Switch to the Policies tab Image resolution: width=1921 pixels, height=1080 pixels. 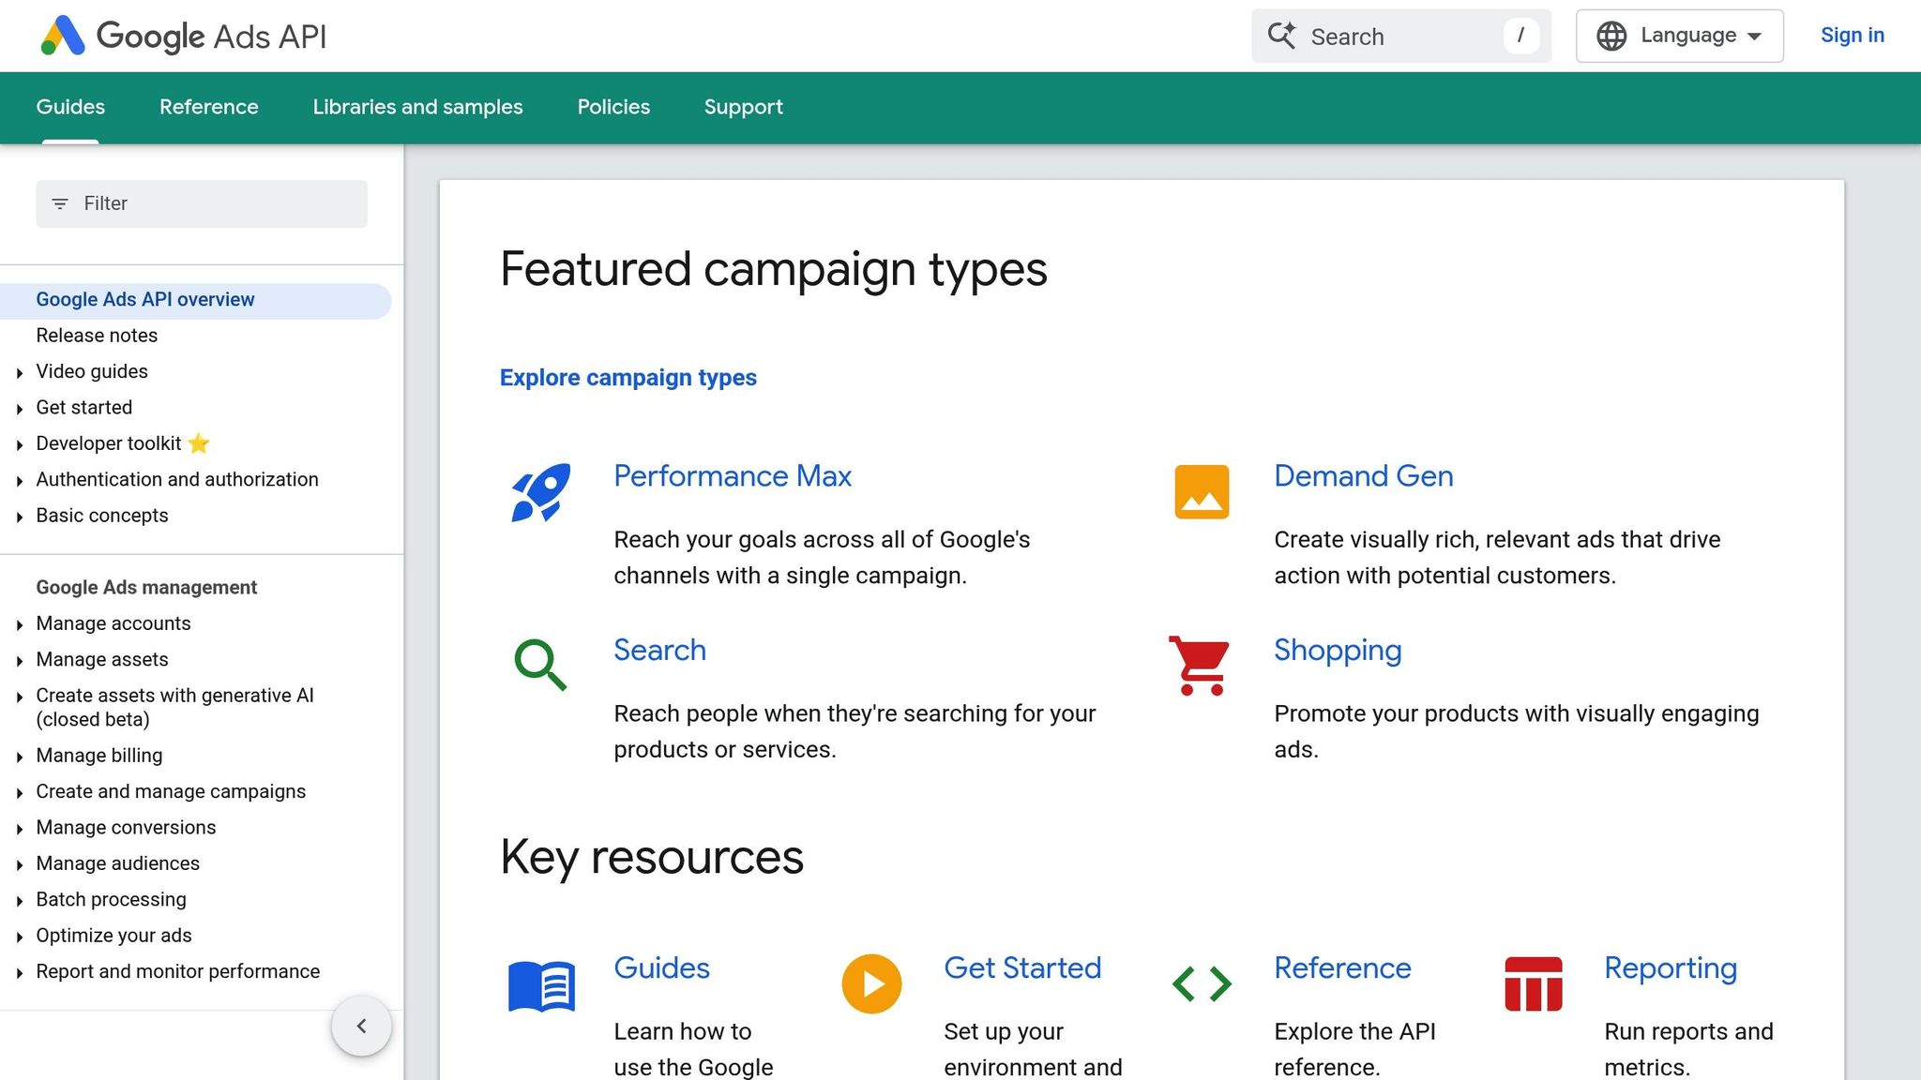tap(613, 107)
